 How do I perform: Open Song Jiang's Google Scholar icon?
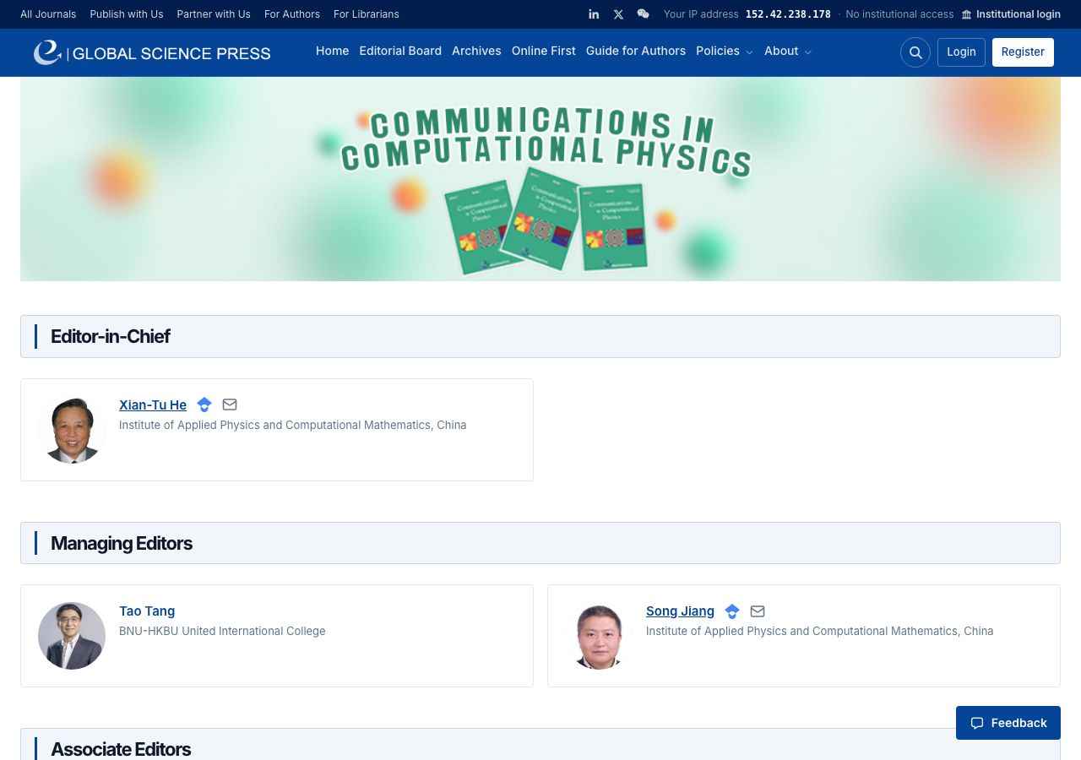(x=732, y=611)
